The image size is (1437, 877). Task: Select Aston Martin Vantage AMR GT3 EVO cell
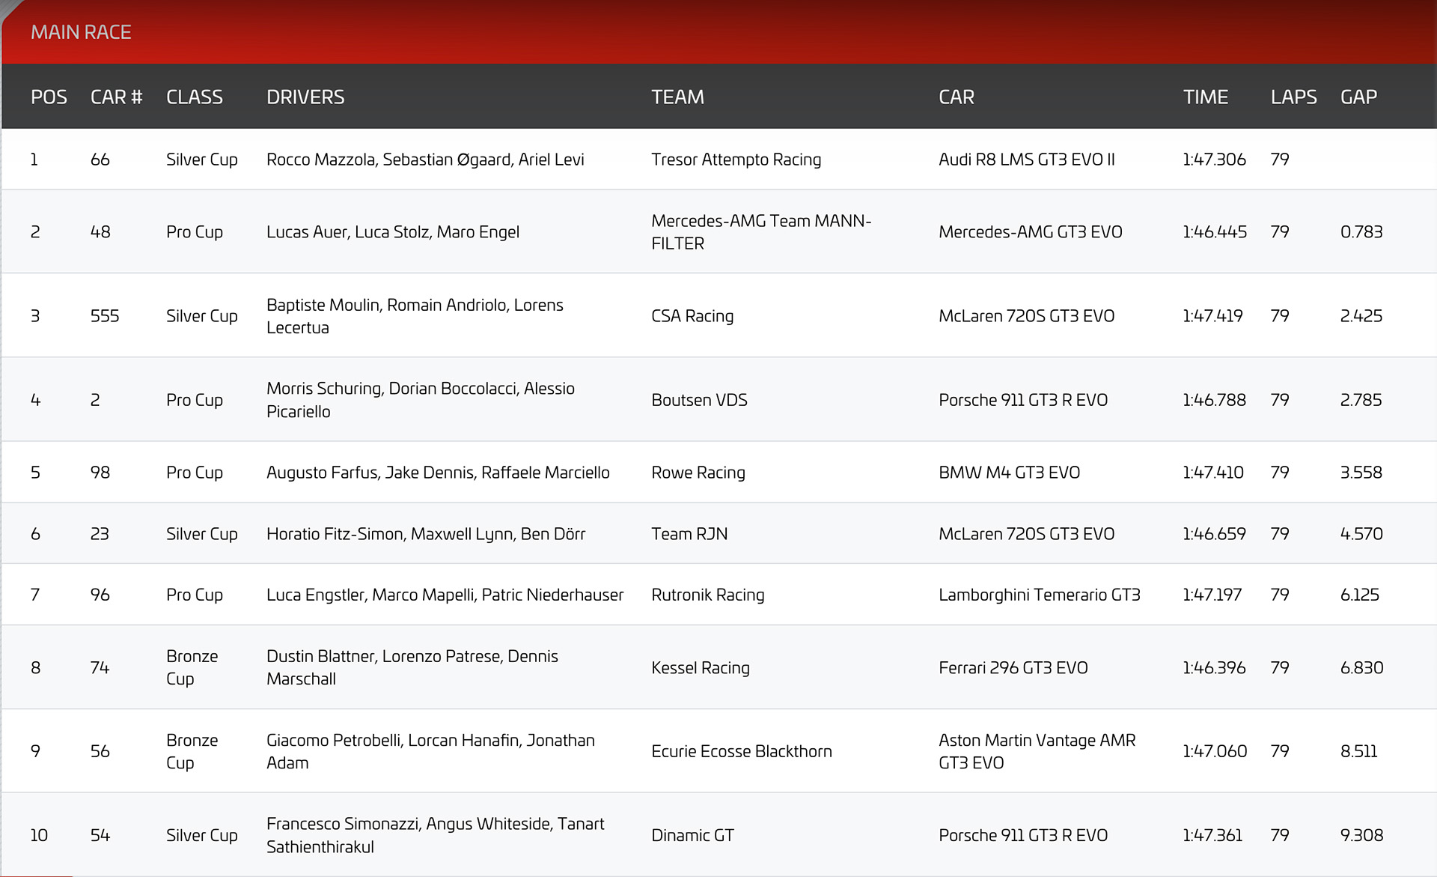click(1037, 751)
